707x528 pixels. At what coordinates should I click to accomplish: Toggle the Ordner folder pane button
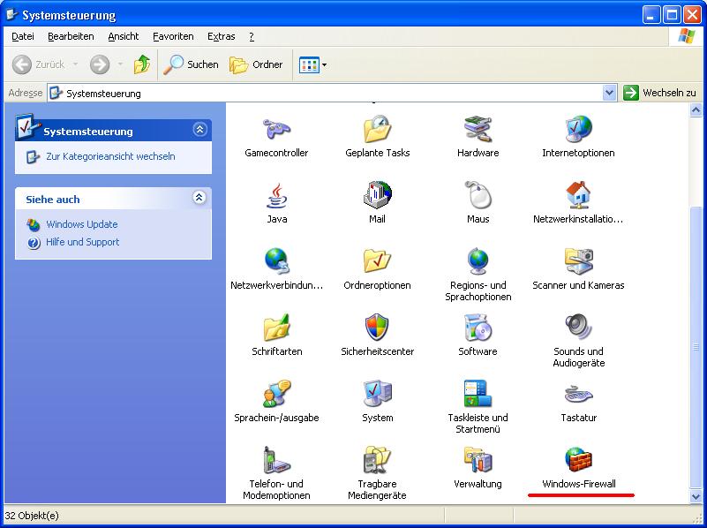pyautogui.click(x=256, y=64)
